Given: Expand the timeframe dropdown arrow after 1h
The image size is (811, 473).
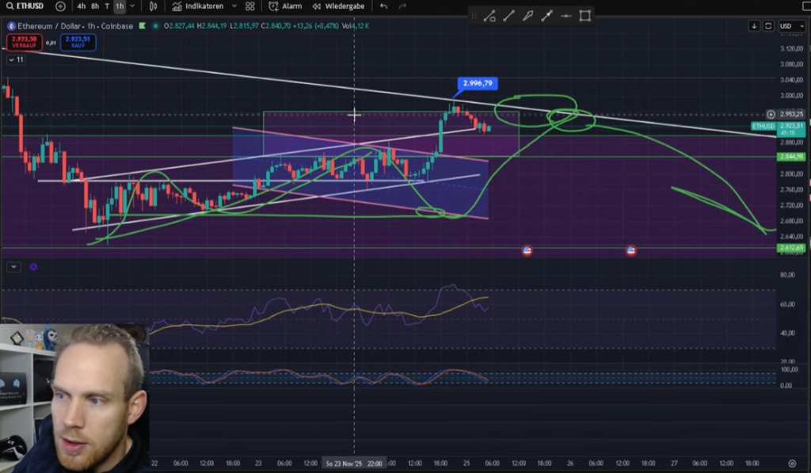Looking at the screenshot, I should tap(131, 6).
